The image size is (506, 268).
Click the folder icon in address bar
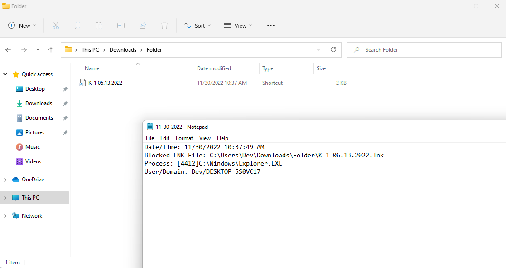coord(68,49)
